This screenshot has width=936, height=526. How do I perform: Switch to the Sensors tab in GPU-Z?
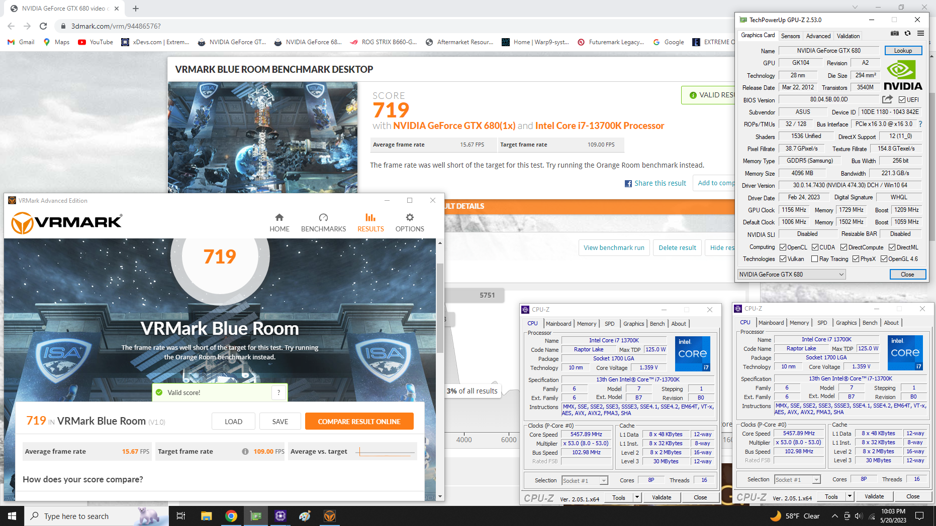[790, 36]
